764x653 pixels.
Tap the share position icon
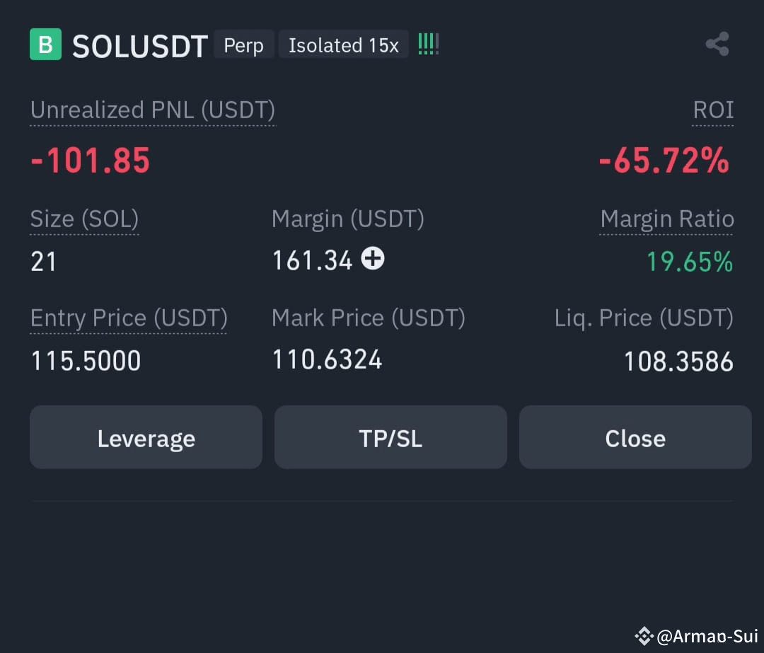click(x=718, y=45)
